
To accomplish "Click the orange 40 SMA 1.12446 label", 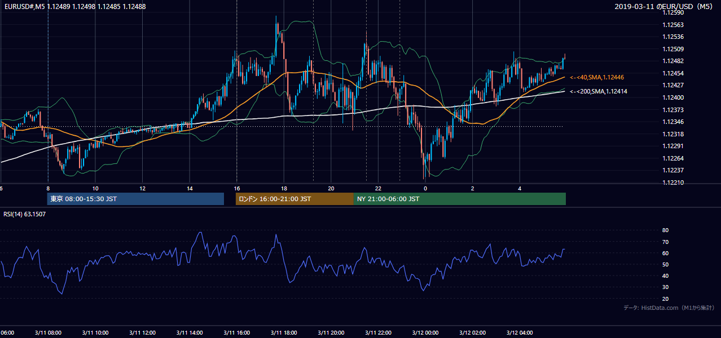I will (597, 77).
